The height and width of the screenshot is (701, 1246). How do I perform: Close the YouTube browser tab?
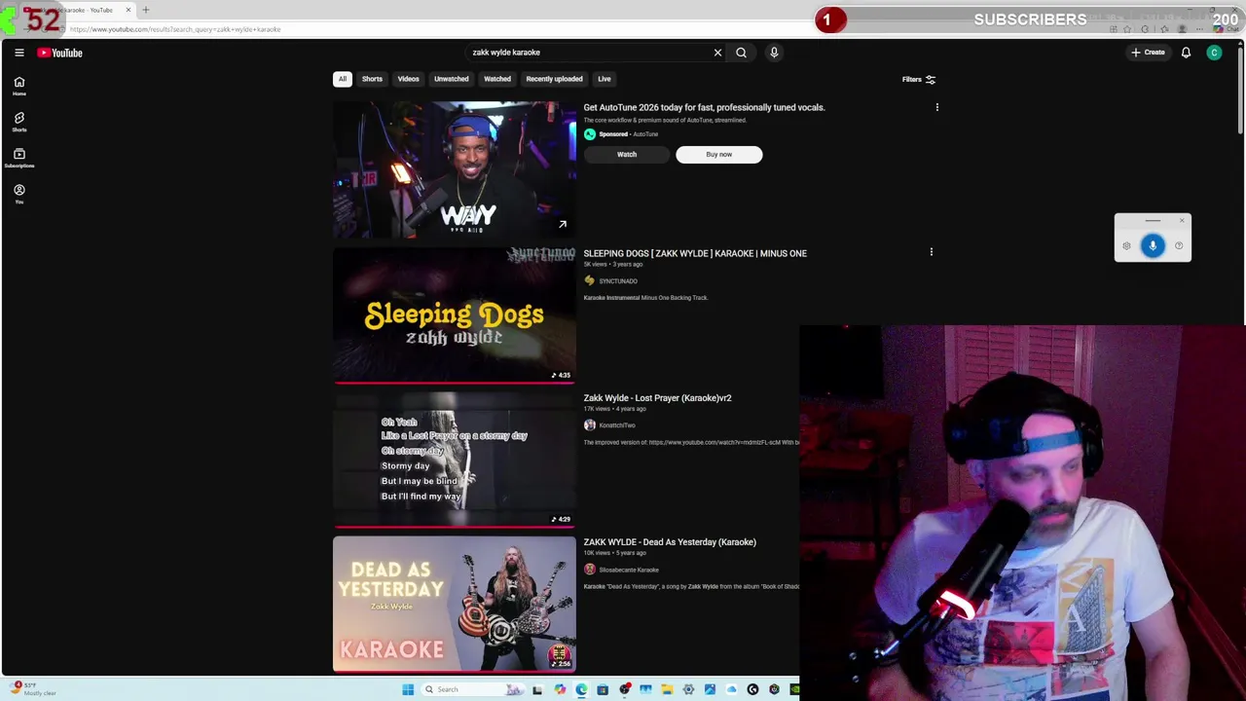coord(128,10)
